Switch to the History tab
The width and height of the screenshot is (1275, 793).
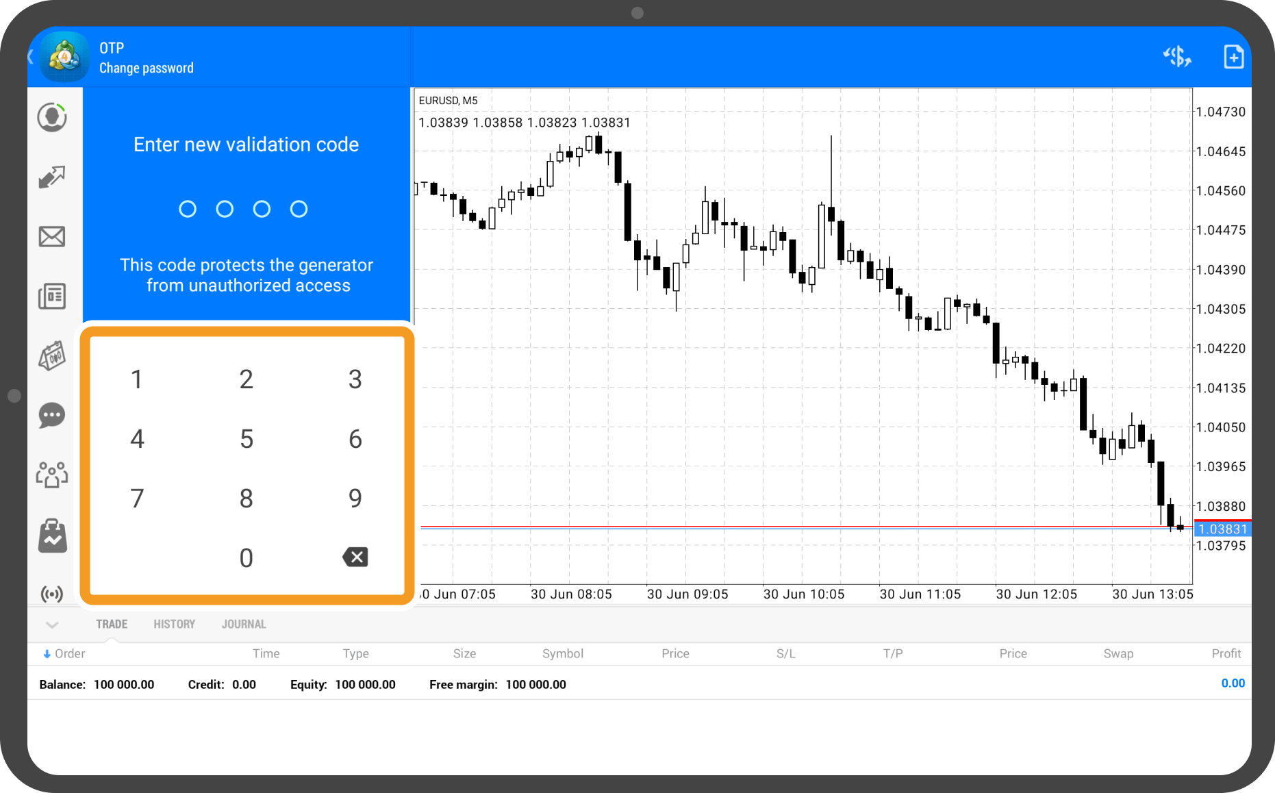coord(174,624)
